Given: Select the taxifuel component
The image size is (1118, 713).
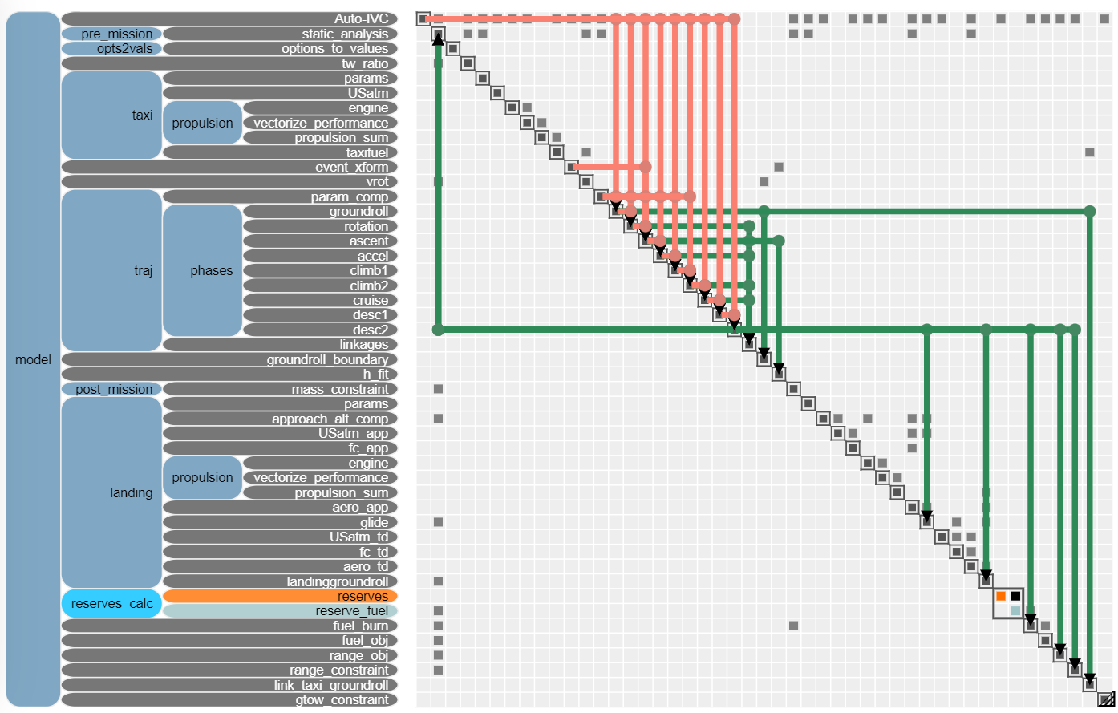Looking at the screenshot, I should click(x=280, y=152).
